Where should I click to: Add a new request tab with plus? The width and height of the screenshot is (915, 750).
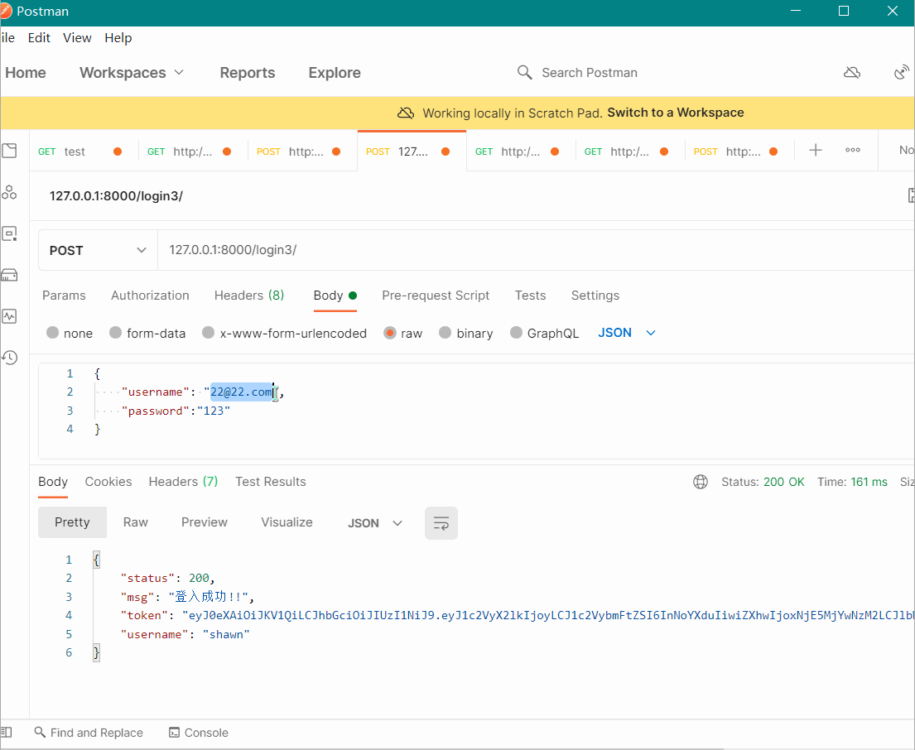pos(816,151)
